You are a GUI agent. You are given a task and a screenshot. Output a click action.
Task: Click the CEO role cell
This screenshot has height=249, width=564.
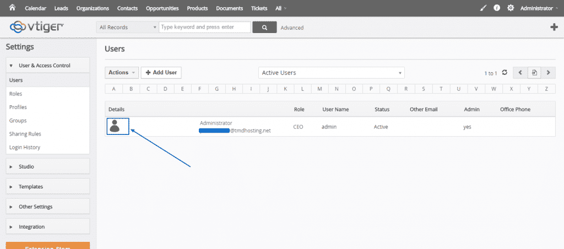[298, 127]
